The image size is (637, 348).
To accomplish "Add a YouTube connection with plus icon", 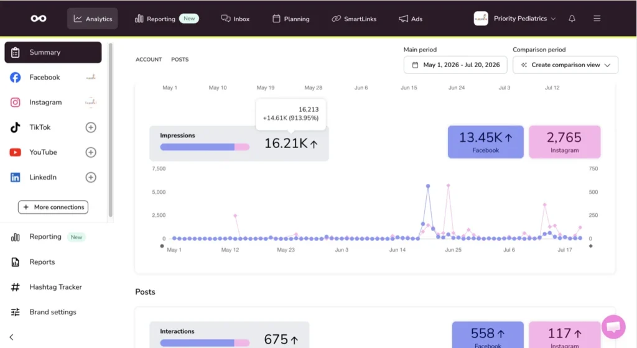I will coord(91,152).
